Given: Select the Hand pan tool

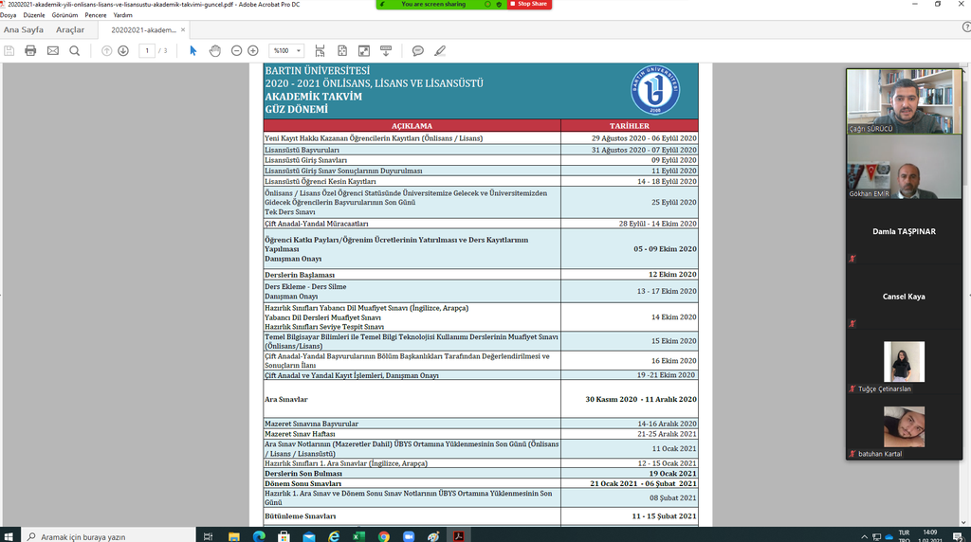Looking at the screenshot, I should (x=215, y=50).
